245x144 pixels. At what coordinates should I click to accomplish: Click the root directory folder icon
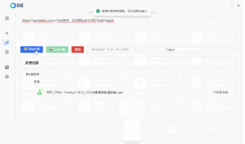pyautogui.click(x=28, y=74)
